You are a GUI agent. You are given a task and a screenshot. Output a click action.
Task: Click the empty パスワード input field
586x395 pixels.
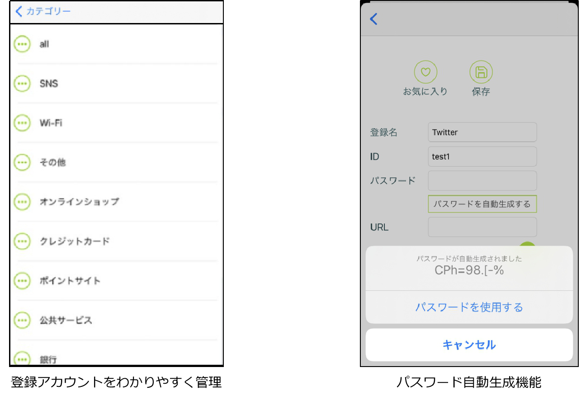[x=482, y=181]
